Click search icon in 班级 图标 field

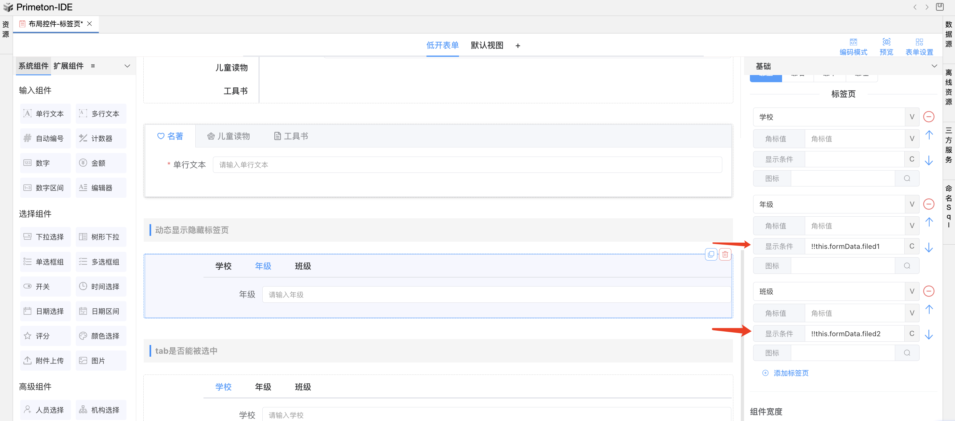(907, 353)
